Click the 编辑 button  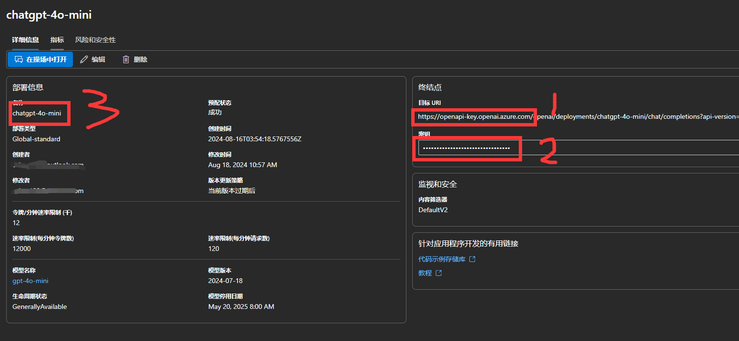click(93, 59)
